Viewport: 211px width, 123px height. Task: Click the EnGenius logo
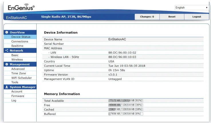(21, 7)
